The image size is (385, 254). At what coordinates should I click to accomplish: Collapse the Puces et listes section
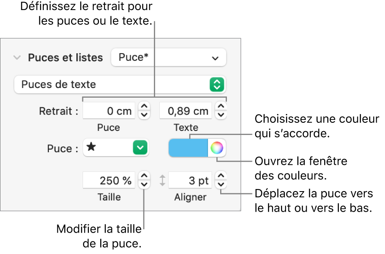tap(17, 58)
